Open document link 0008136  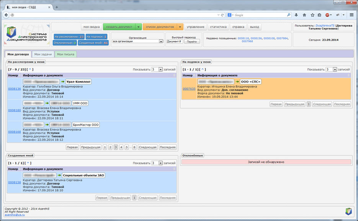[15, 89]
